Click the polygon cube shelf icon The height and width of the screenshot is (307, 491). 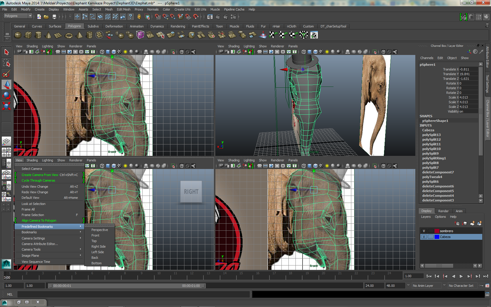coord(28,35)
